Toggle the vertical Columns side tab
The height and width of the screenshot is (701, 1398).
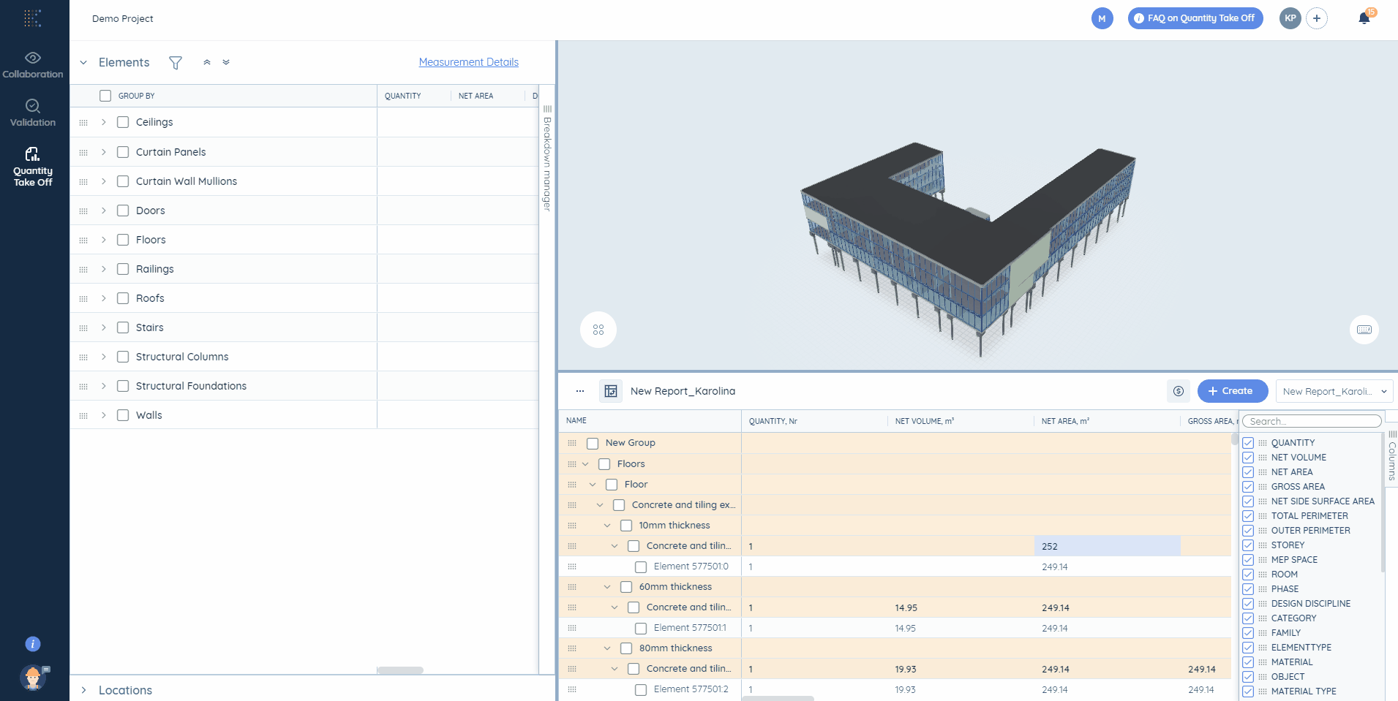click(1392, 454)
